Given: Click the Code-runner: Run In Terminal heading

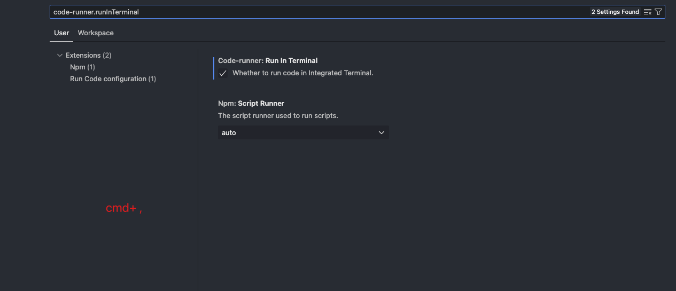Looking at the screenshot, I should click(x=268, y=61).
